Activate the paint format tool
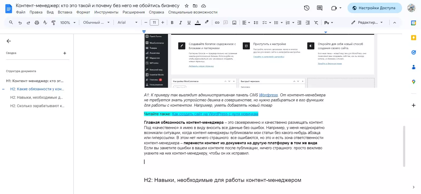421x194 pixels. click(53, 23)
